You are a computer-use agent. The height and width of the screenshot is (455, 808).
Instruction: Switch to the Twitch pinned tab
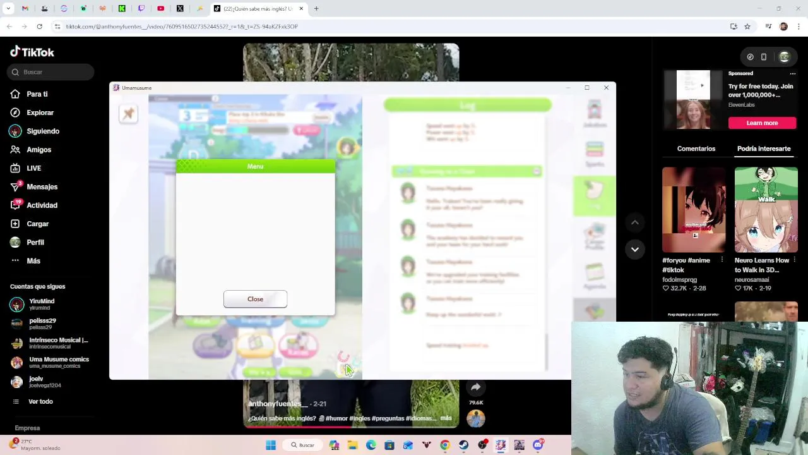(141, 8)
